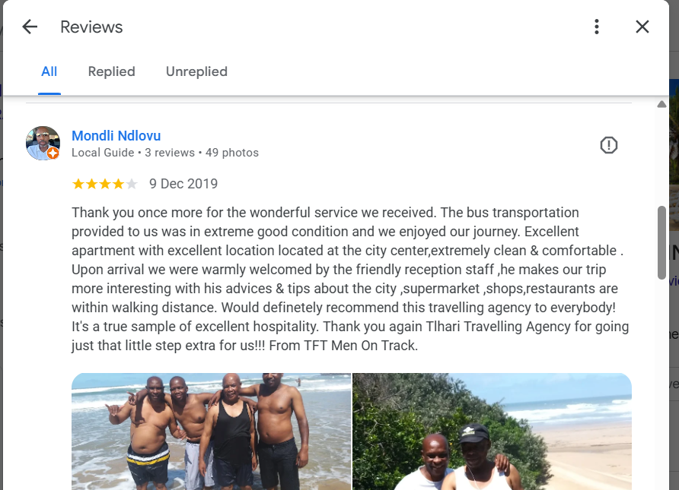Go back using the left arrow icon
Image resolution: width=679 pixels, height=490 pixels.
30,27
